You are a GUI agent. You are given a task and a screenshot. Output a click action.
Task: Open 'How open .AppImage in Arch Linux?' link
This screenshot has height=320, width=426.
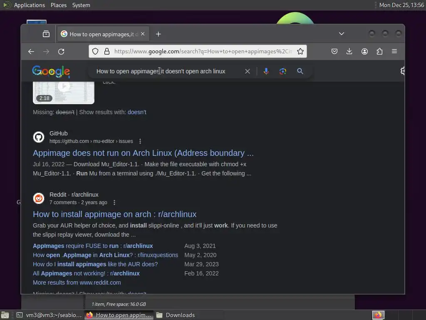105,255
